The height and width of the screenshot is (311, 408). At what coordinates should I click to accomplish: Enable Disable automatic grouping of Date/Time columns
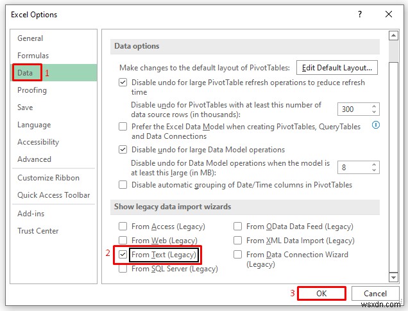(x=123, y=185)
